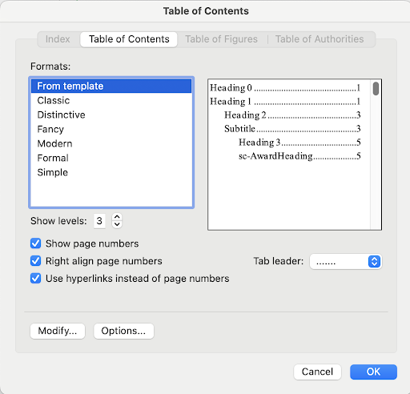
Task: Cancel the Table of Contents dialog
Action: pos(317,372)
